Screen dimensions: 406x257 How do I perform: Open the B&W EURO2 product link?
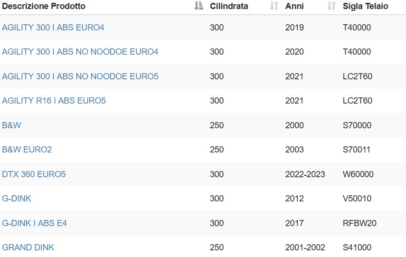(x=27, y=150)
